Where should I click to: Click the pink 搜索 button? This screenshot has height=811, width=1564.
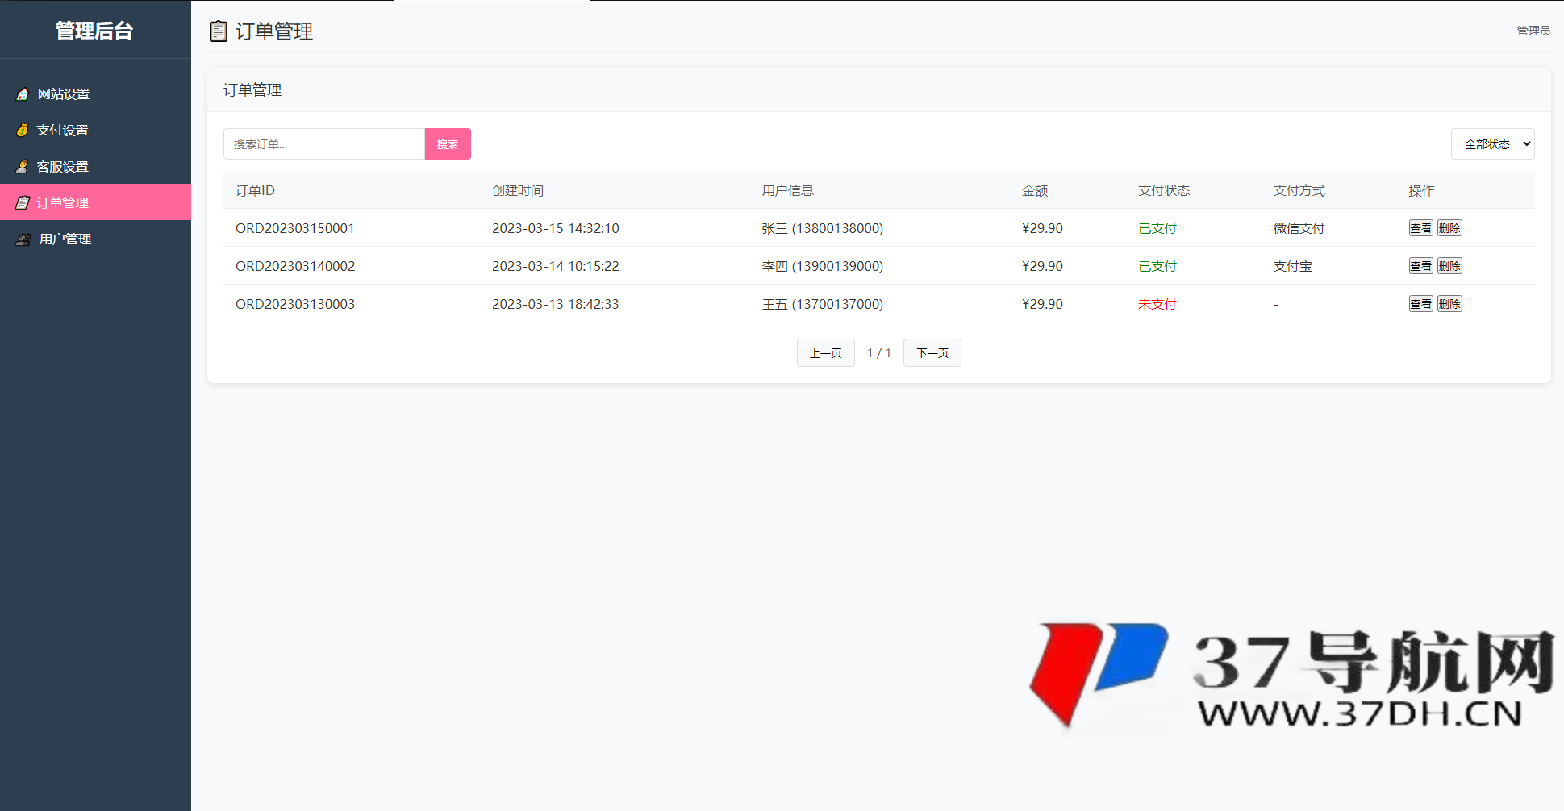pos(448,144)
